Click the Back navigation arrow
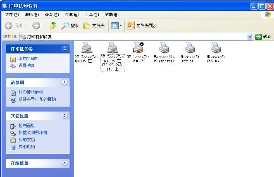 [x=9, y=26]
